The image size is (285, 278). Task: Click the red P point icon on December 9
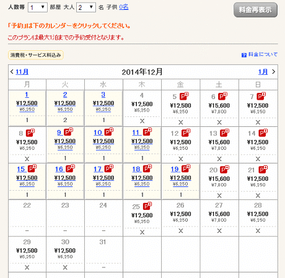point(69,132)
